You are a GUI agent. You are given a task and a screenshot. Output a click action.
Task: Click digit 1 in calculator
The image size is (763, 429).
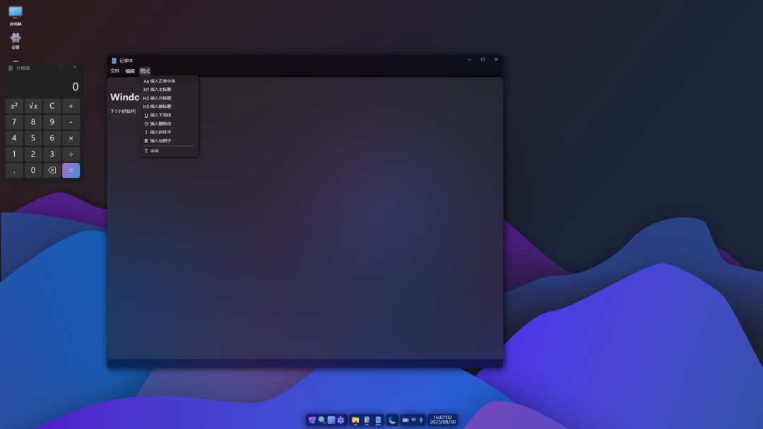(14, 154)
